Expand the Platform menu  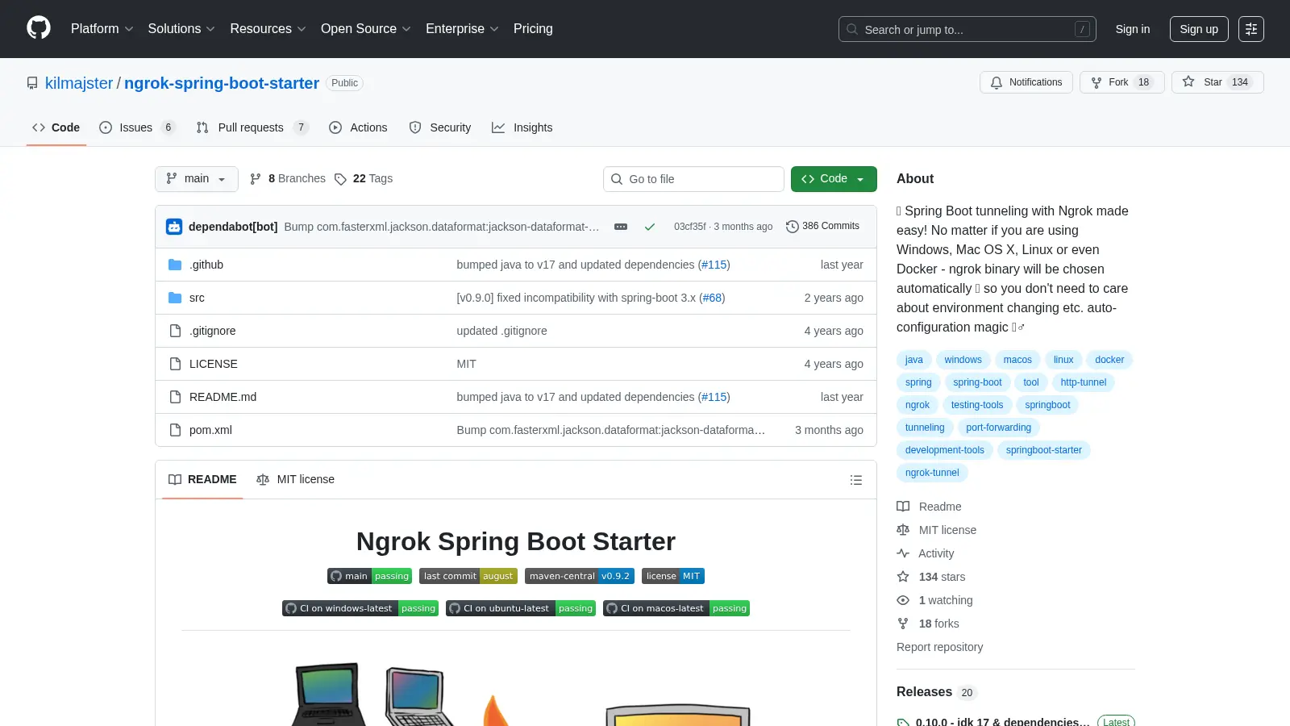[102, 29]
